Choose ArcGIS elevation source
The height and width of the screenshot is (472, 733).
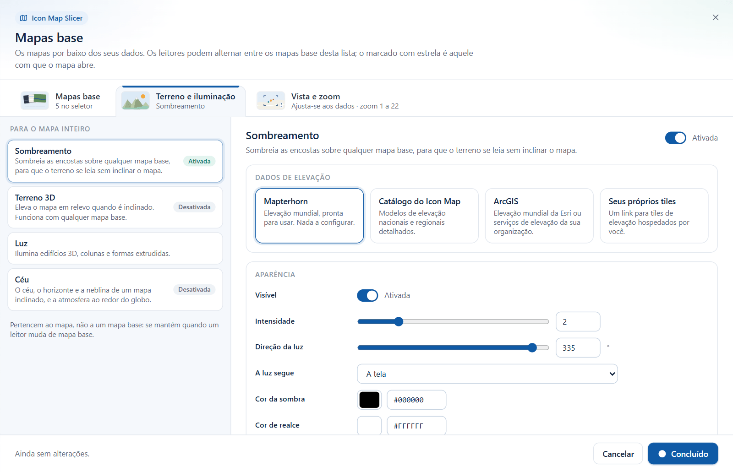(539, 216)
